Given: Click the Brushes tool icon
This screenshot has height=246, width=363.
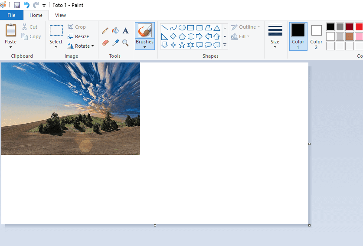Looking at the screenshot, I should [145, 30].
